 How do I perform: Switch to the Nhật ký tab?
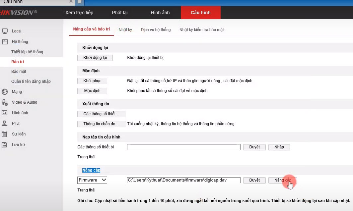coord(125,30)
